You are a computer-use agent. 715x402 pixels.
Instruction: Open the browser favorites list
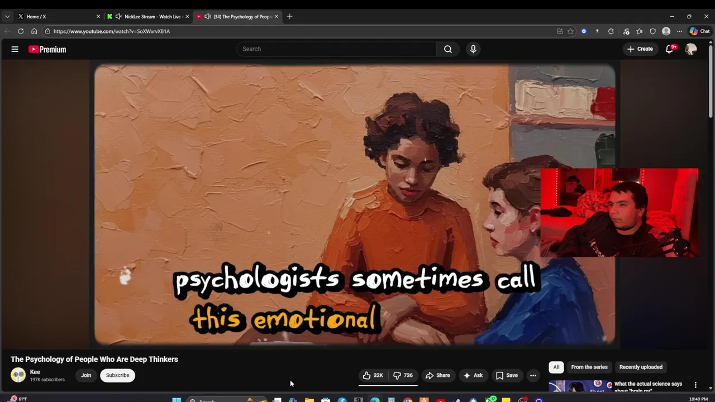click(x=639, y=31)
